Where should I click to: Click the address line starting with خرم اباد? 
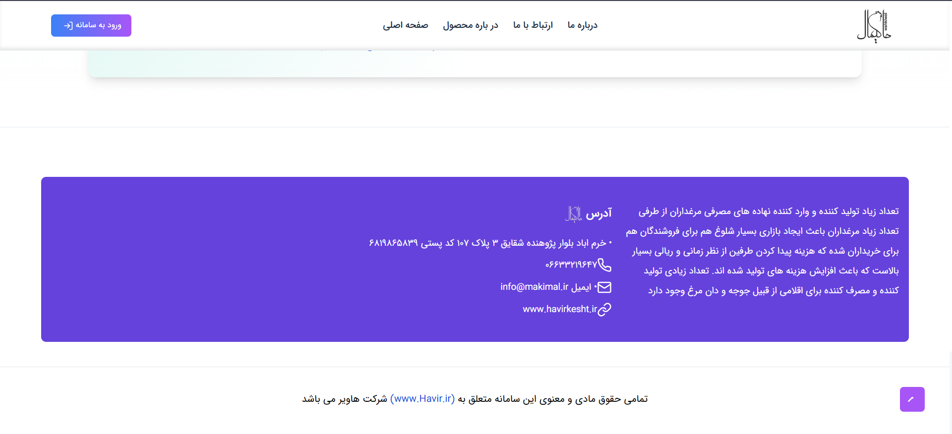(490, 243)
